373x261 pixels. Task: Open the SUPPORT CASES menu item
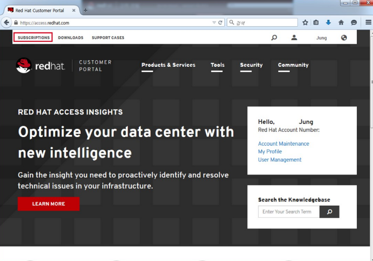[x=108, y=38]
